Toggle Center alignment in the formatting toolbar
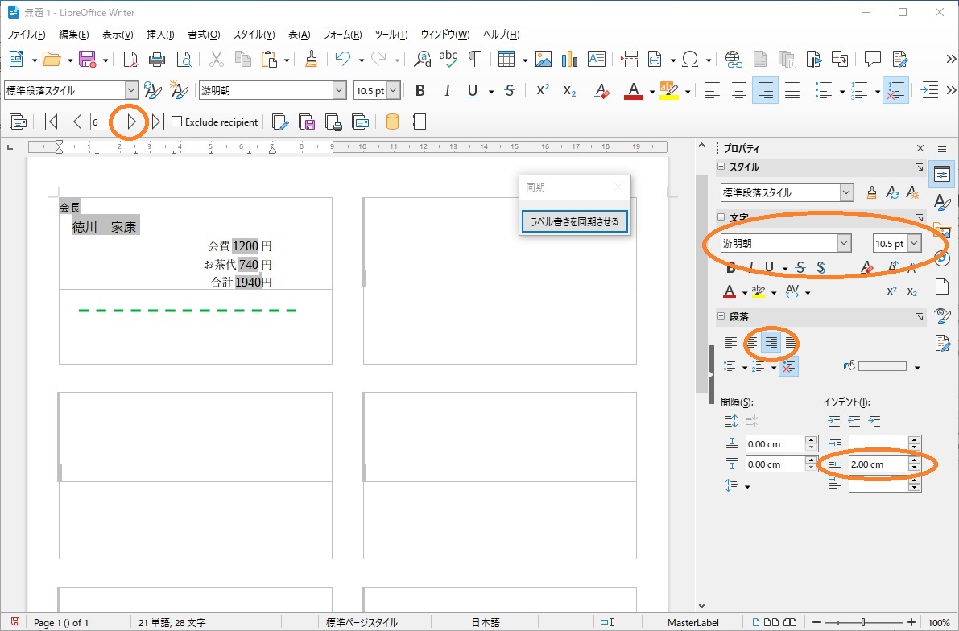This screenshot has height=631, width=959. point(739,90)
